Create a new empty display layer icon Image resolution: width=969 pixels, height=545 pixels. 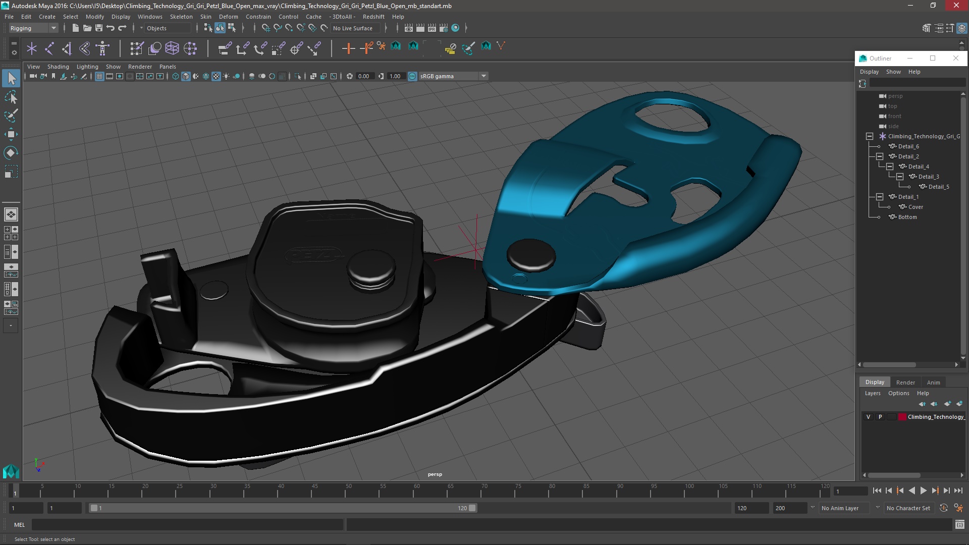pos(947,404)
